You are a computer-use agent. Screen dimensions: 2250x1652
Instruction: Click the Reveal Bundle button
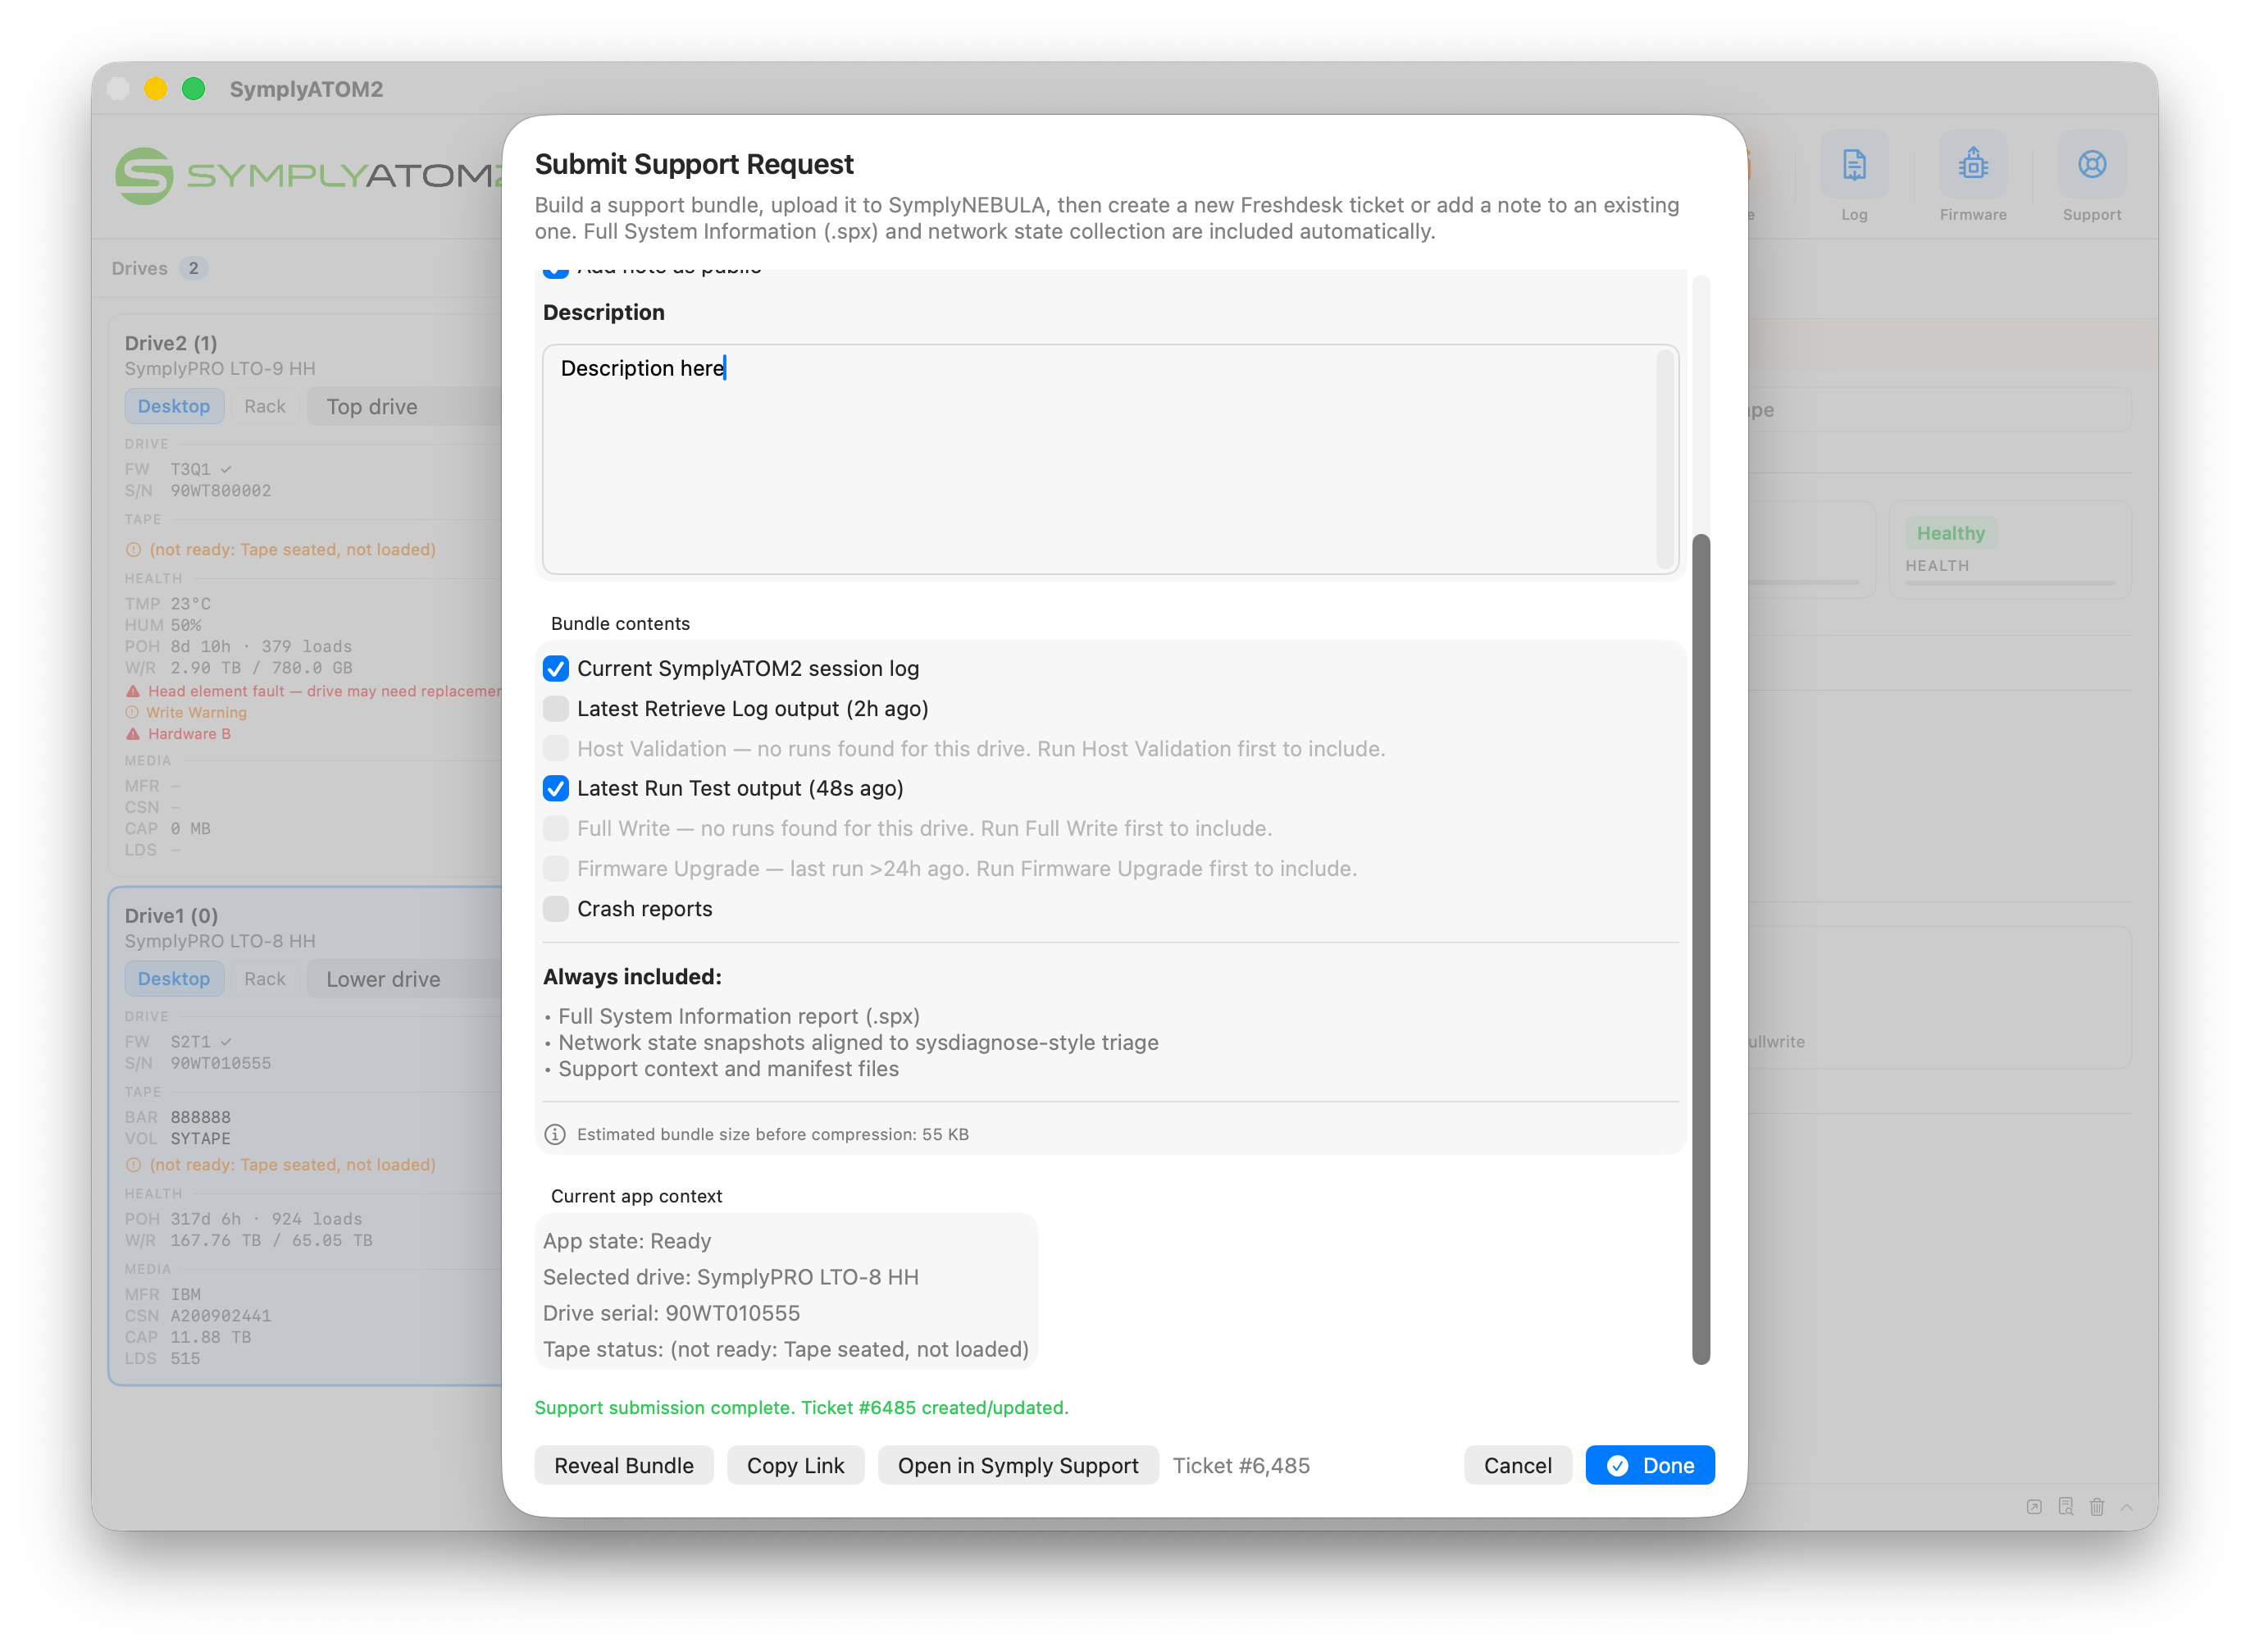click(624, 1465)
